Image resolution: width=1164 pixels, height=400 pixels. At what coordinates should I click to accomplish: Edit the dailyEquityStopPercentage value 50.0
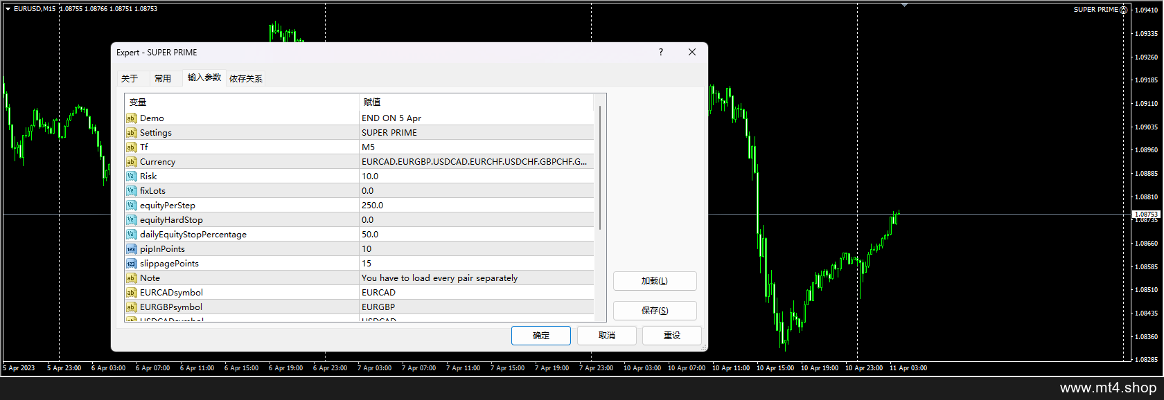click(477, 235)
